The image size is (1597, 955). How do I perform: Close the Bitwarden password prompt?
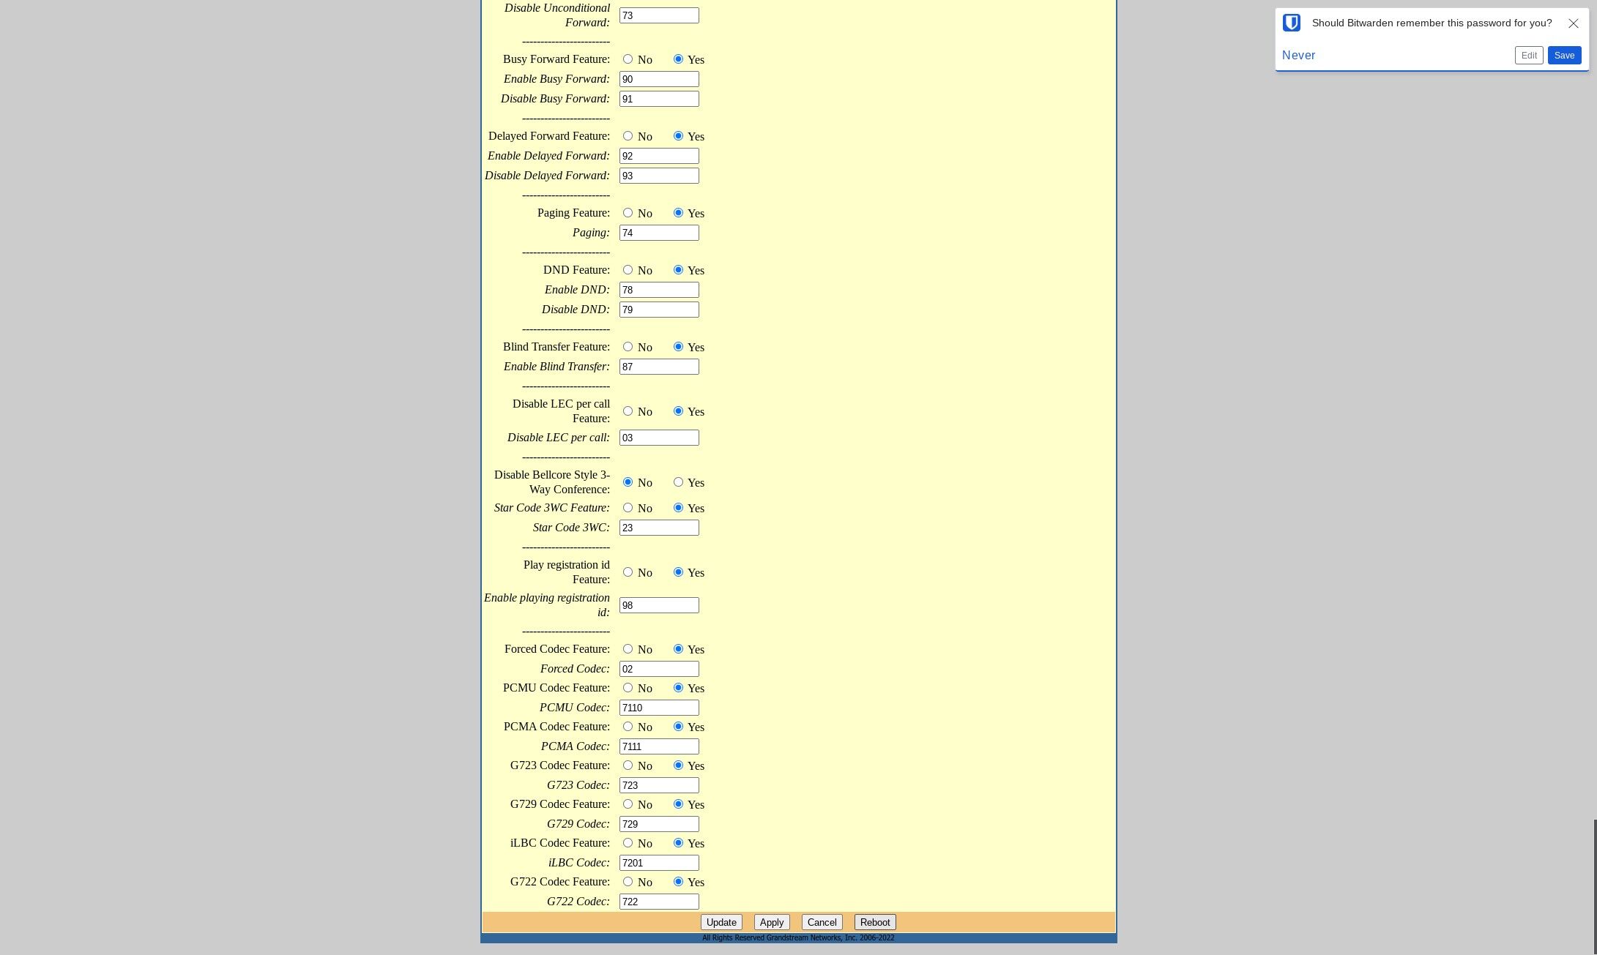(x=1573, y=23)
